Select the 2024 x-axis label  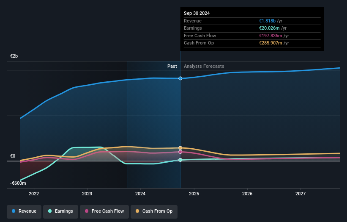[140, 194]
